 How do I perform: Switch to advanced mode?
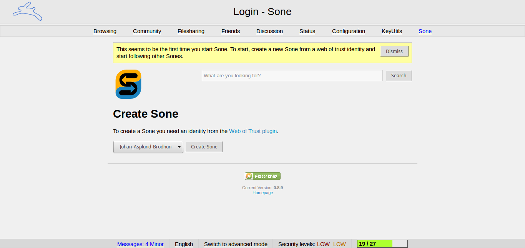[x=236, y=244]
